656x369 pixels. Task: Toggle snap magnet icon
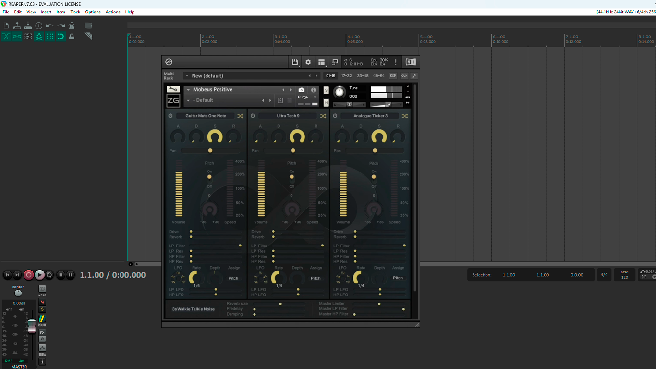61,37
